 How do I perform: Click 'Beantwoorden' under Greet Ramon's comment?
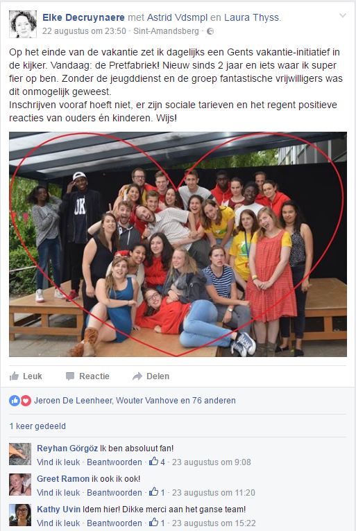[115, 492]
